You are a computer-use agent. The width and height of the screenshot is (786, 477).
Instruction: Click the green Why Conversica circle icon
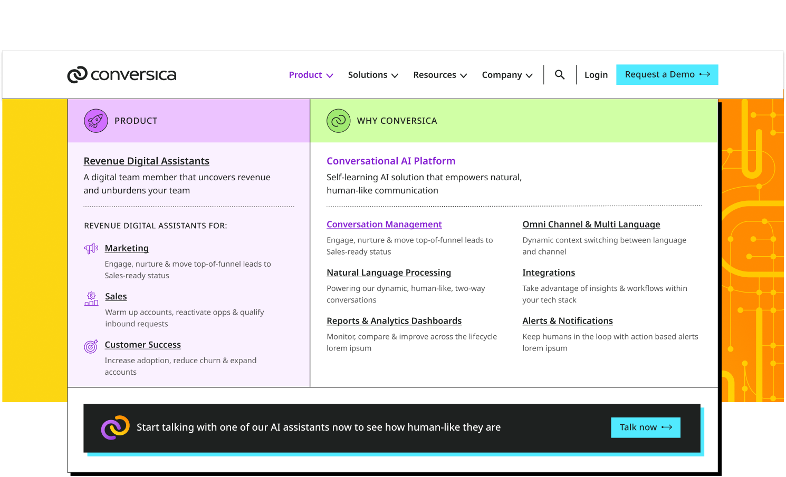(x=338, y=121)
